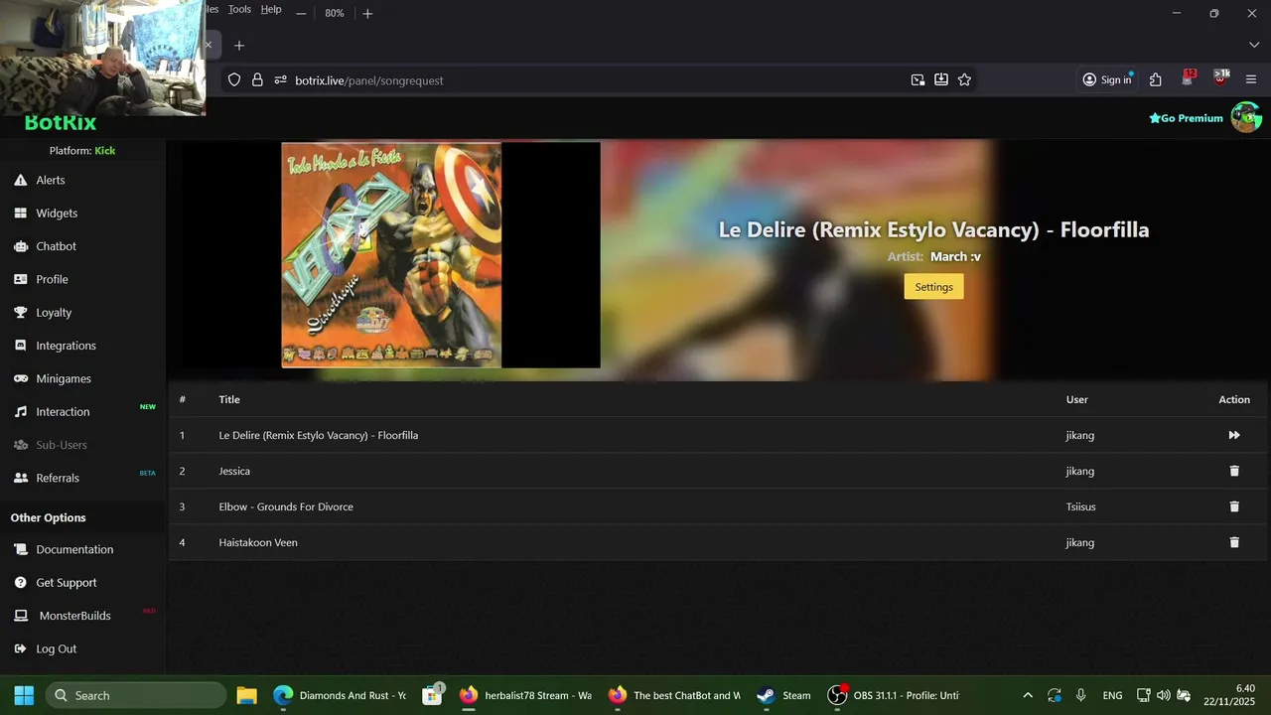Open a new tab with the plus button beside the tab
1271x715 pixels.
click(239, 46)
